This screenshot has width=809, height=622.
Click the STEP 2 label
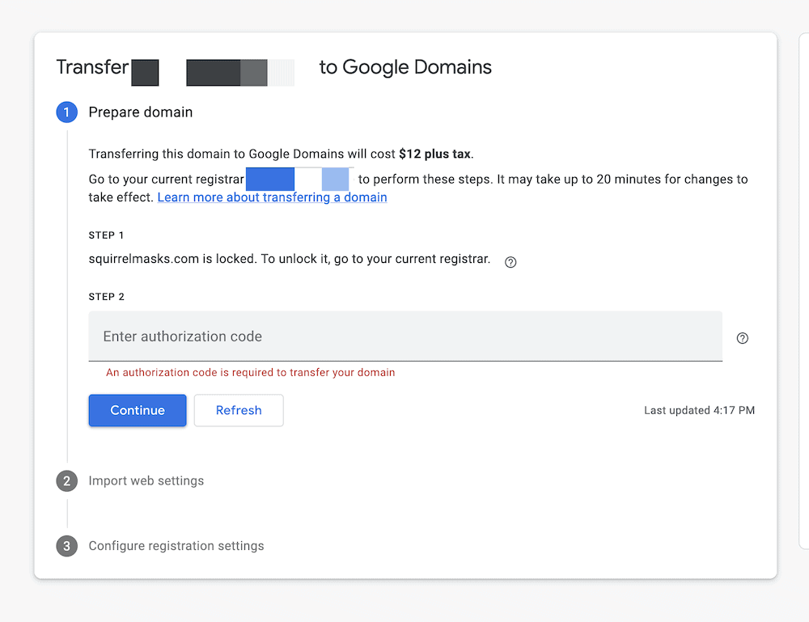tap(106, 297)
